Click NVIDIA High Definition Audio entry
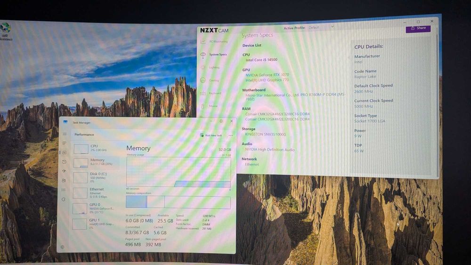The image size is (471, 265). point(269,150)
